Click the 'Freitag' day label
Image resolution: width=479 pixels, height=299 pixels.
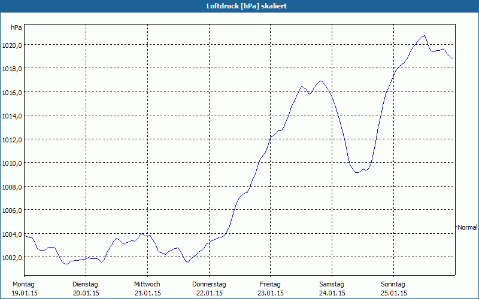pos(271,284)
